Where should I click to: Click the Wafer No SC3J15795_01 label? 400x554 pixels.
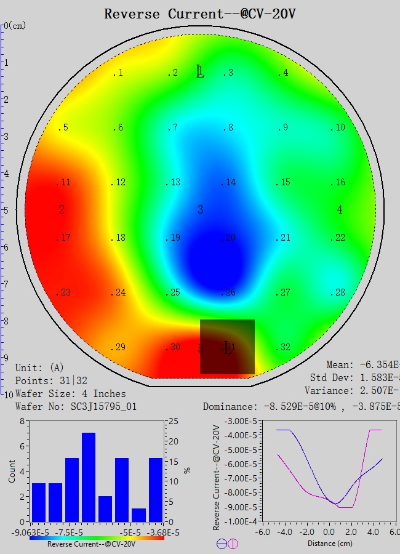click(x=76, y=406)
